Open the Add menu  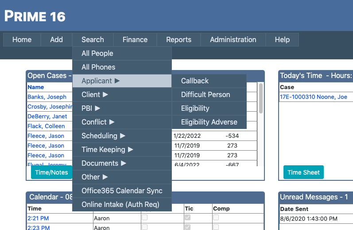coord(56,39)
